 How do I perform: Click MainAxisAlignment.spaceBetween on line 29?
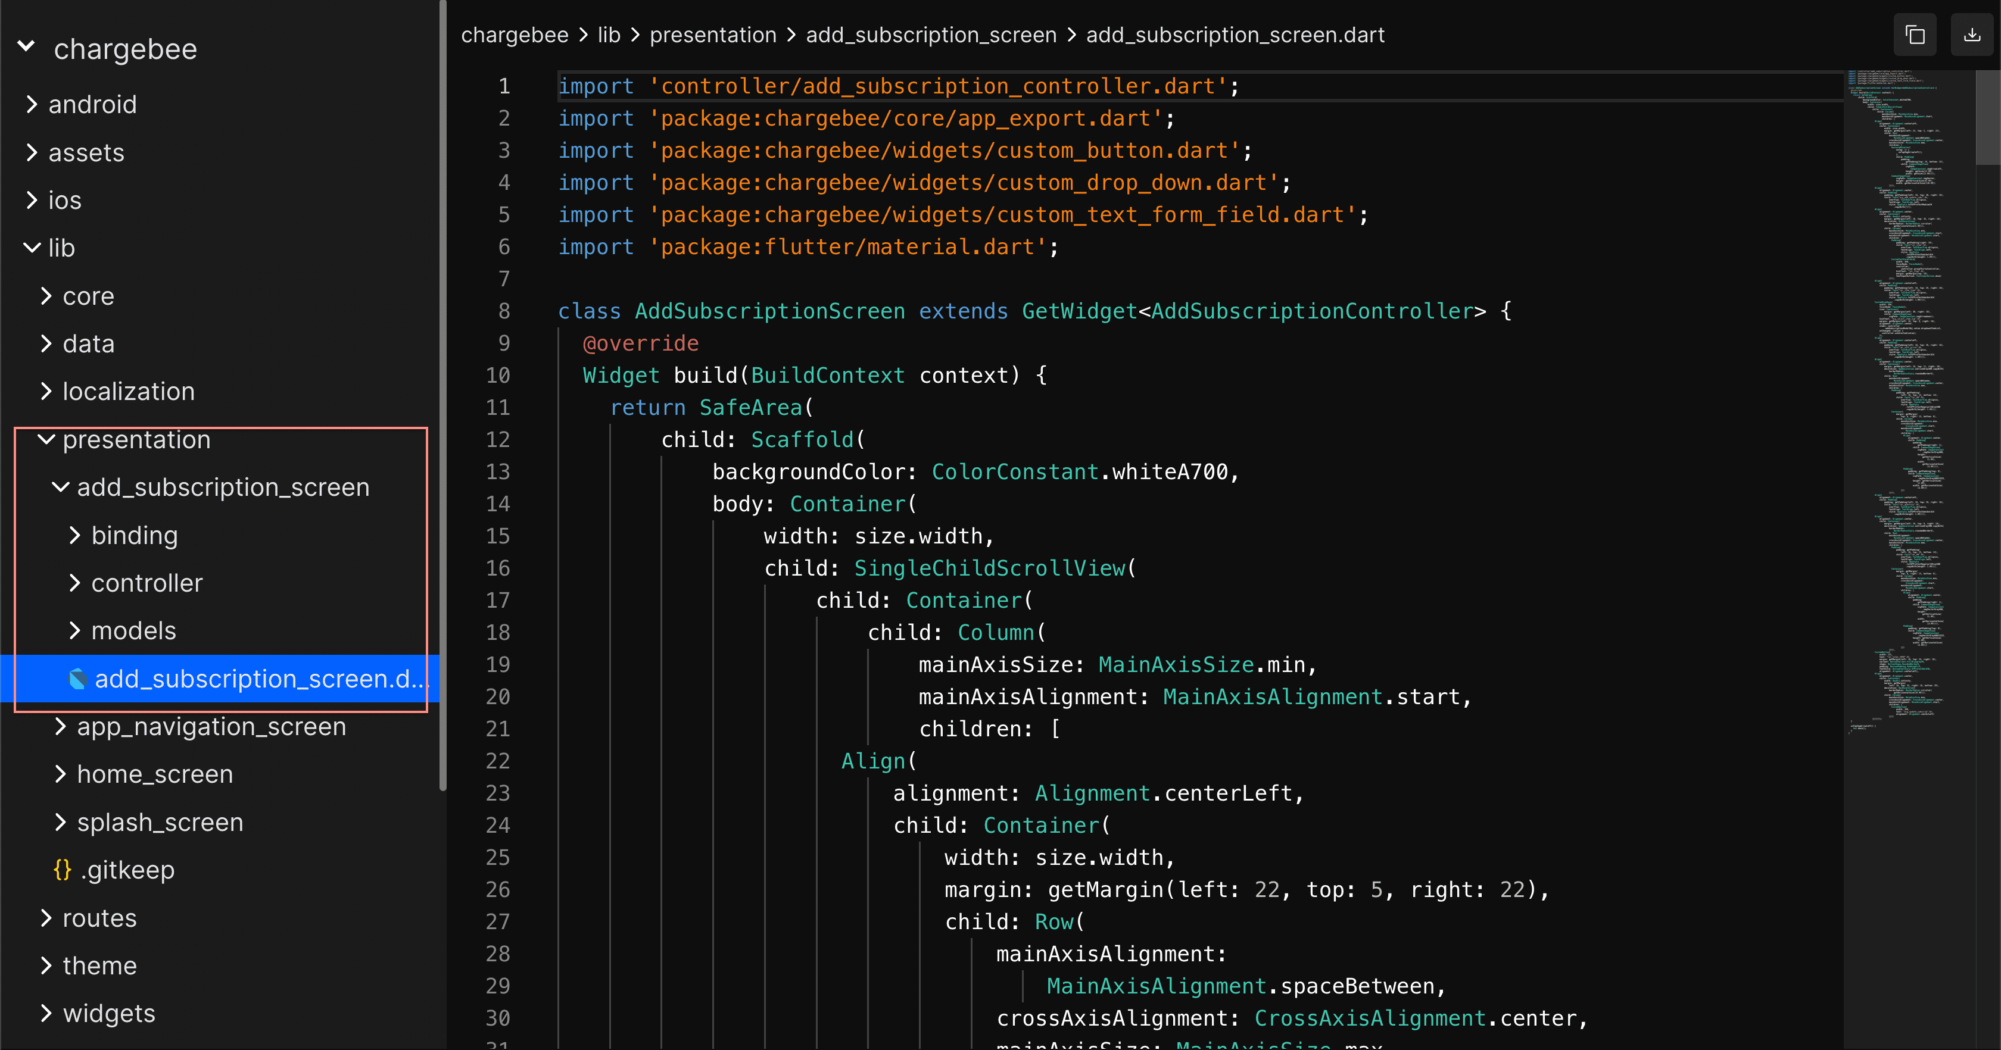[1240, 986]
